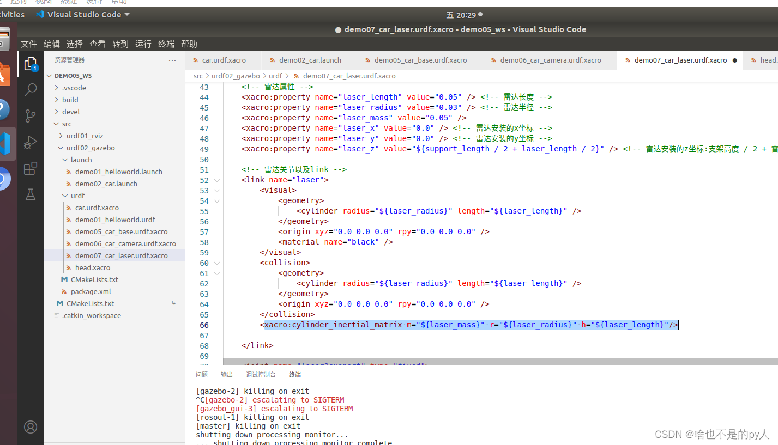The width and height of the screenshot is (778, 445).
Task: Click urdf02_gazebo in the breadcrumb
Action: pyautogui.click(x=236, y=76)
